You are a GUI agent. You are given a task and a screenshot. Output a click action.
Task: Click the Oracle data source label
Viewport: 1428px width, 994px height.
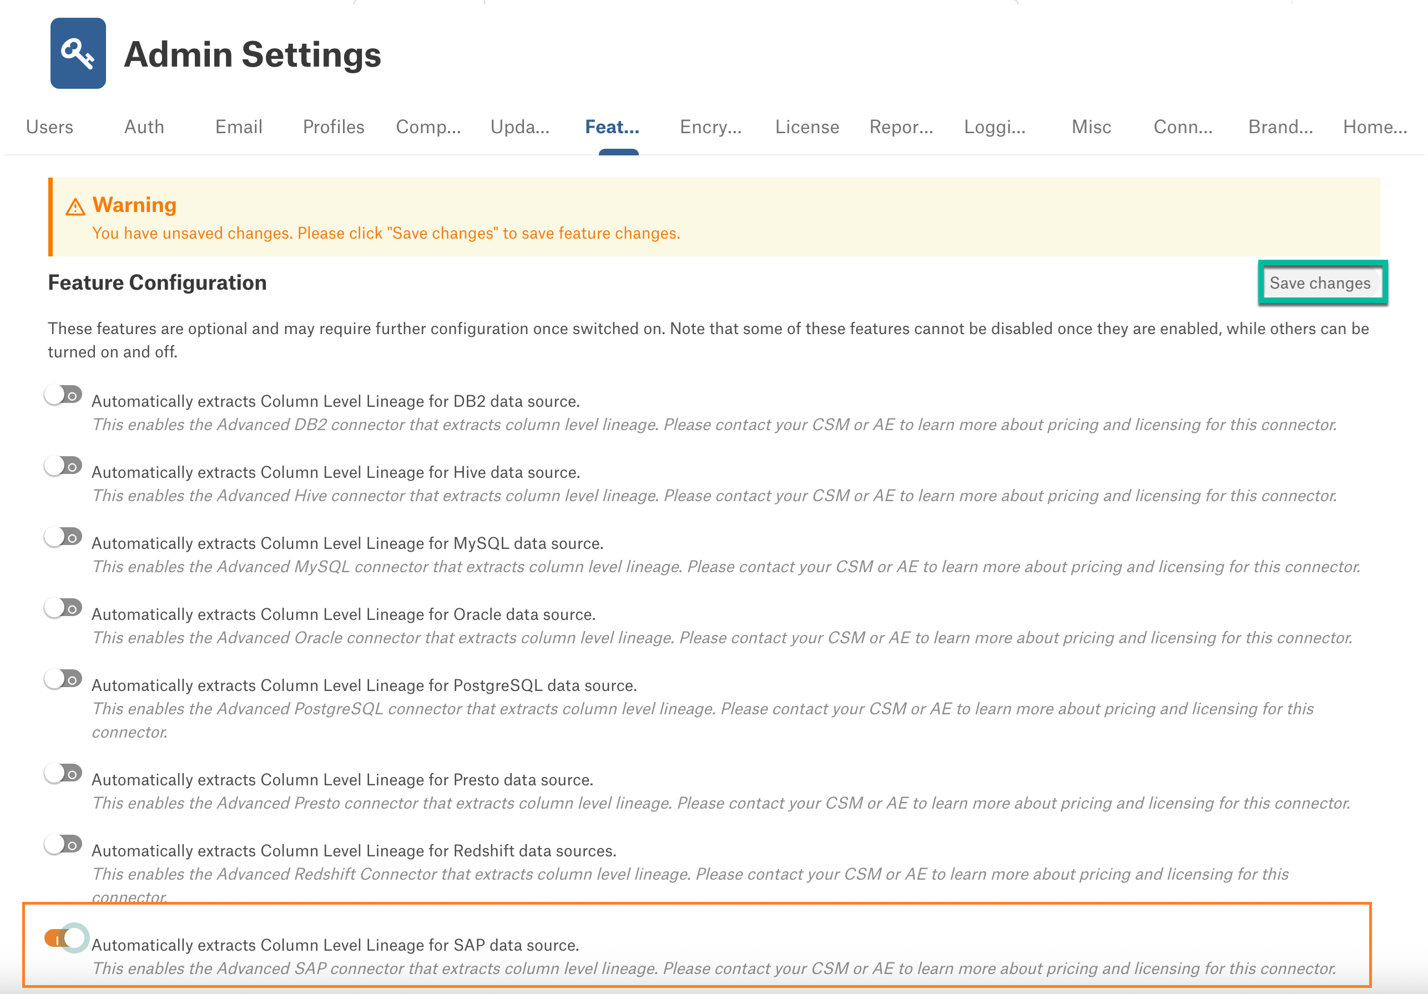pos(344,614)
